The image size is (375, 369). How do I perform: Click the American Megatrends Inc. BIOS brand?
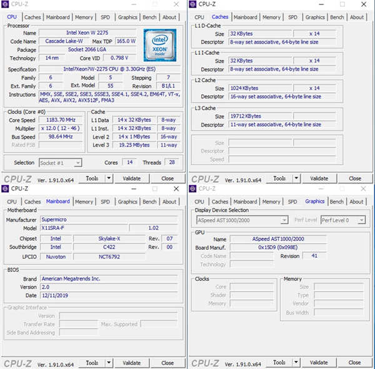pyautogui.click(x=109, y=278)
